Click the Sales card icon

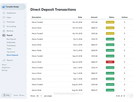click(4, 17)
